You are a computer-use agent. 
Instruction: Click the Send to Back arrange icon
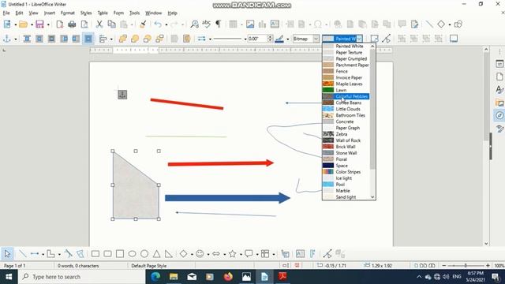[159, 39]
